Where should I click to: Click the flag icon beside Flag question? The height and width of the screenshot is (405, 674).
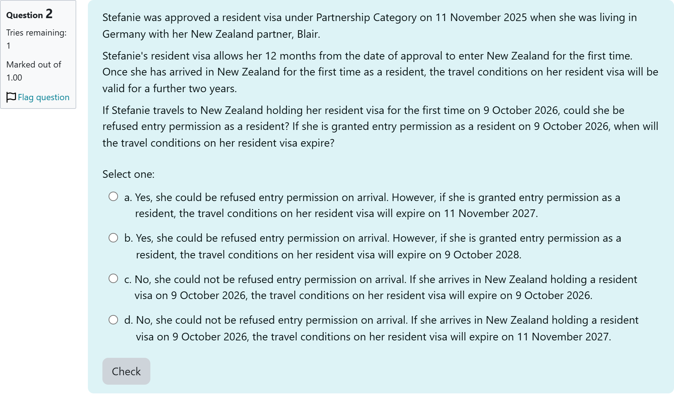11,97
